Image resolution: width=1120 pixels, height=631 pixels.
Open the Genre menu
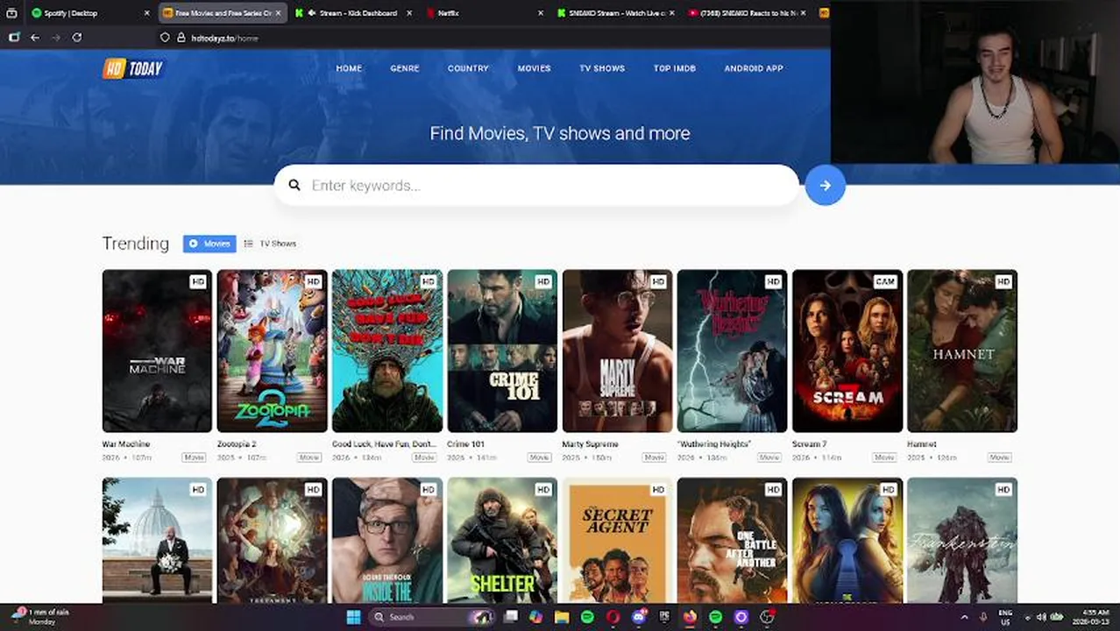pyautogui.click(x=405, y=68)
